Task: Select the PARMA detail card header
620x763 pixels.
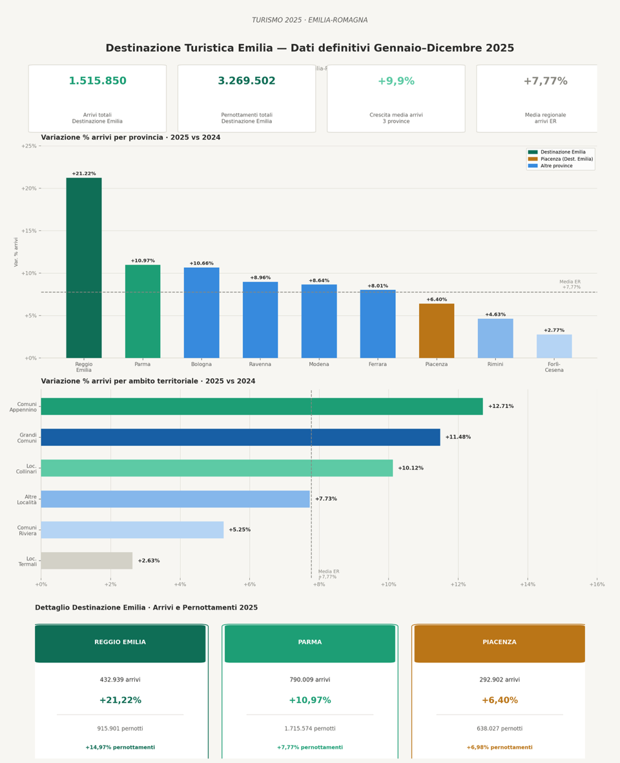Action: 310,643
